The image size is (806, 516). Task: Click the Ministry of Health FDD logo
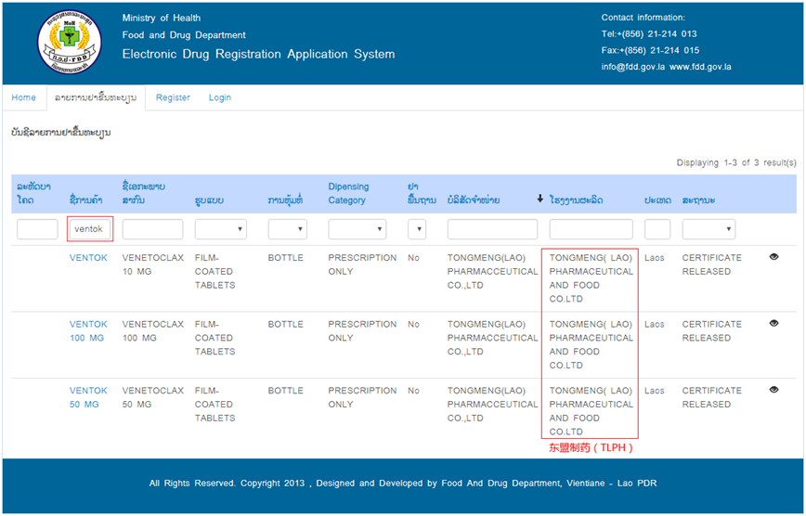(70, 42)
